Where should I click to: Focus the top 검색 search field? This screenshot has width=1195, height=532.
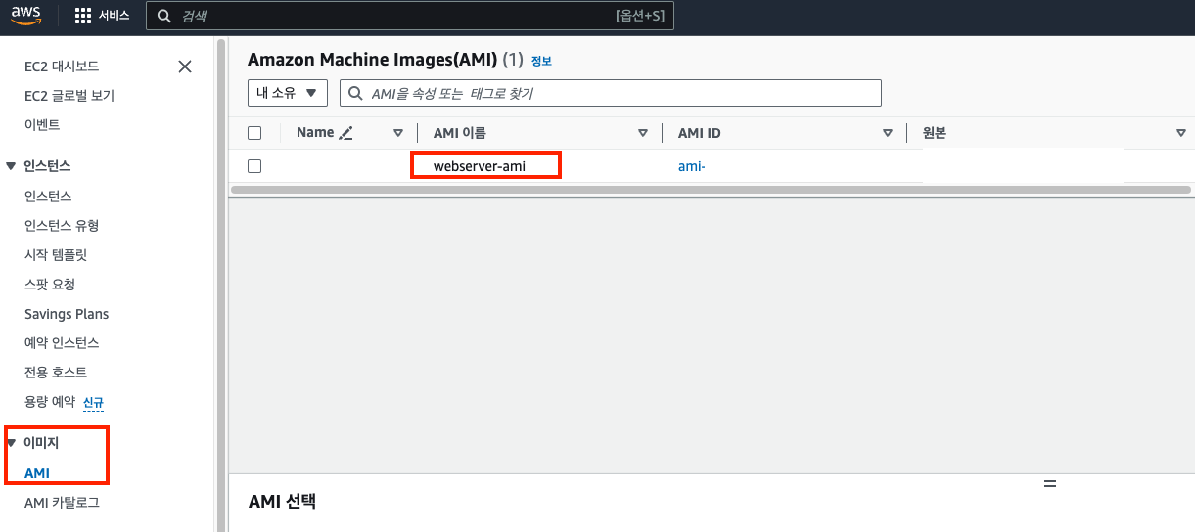click(x=411, y=17)
